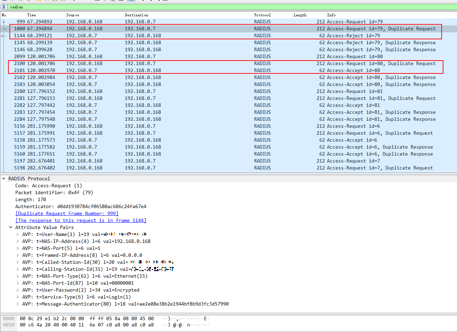Viewport: 457px width, 332px height.
Task: Expand the NAS-IP-Address(4) AVP entry
Action: [18, 241]
